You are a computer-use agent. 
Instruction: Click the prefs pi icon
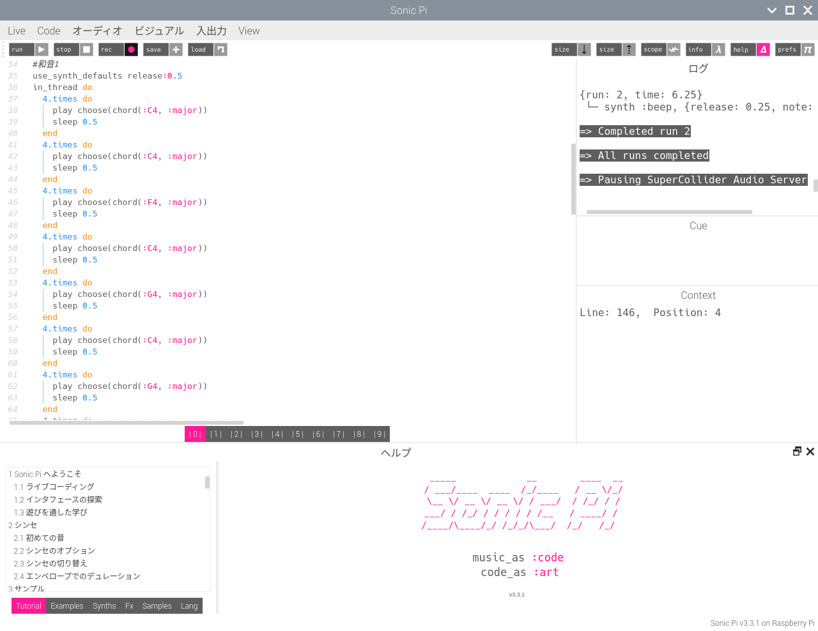[x=808, y=49]
